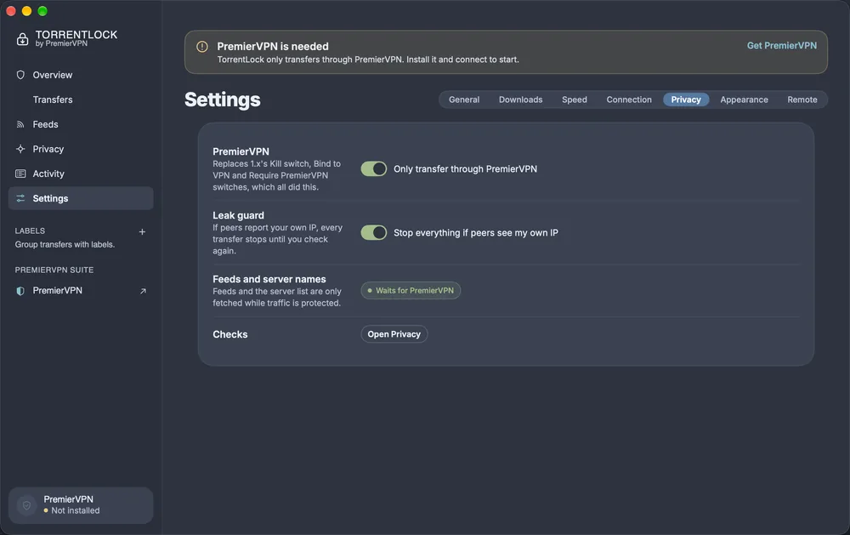Open PremierVPN via external arrow icon

pyautogui.click(x=143, y=292)
